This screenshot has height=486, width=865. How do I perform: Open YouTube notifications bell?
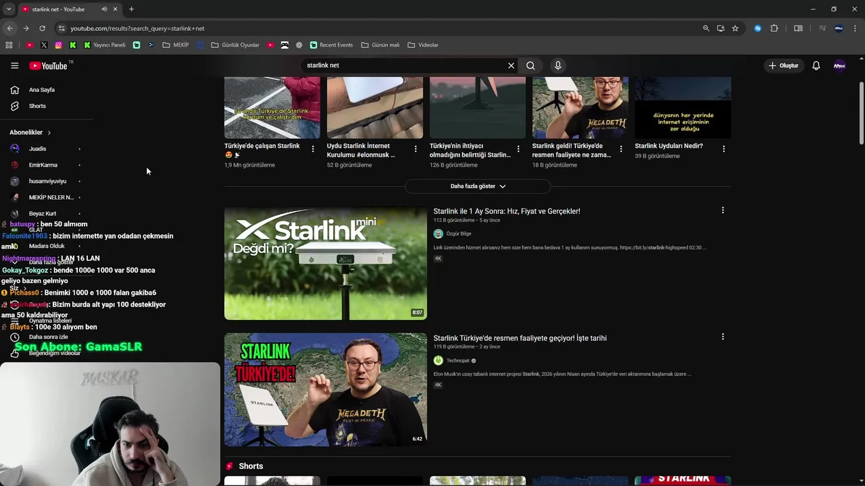pyautogui.click(x=816, y=65)
